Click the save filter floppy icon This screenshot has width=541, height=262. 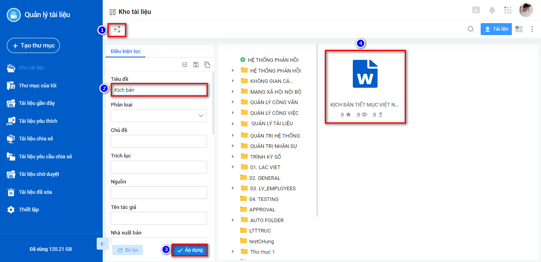point(196,65)
